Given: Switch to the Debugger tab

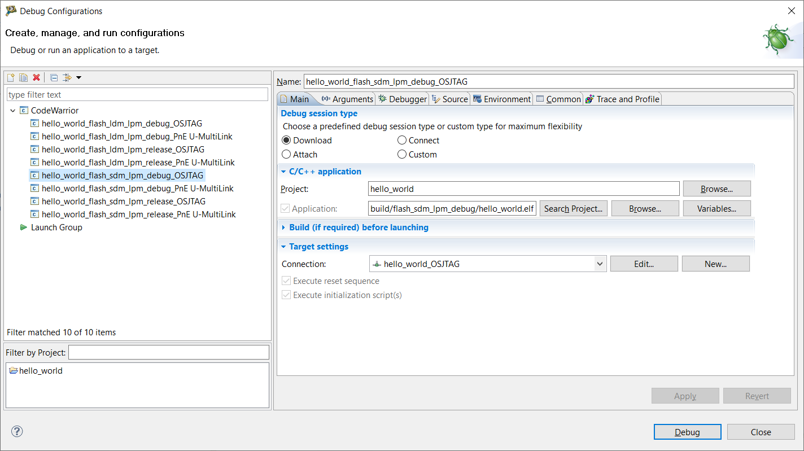Looking at the screenshot, I should [x=403, y=99].
